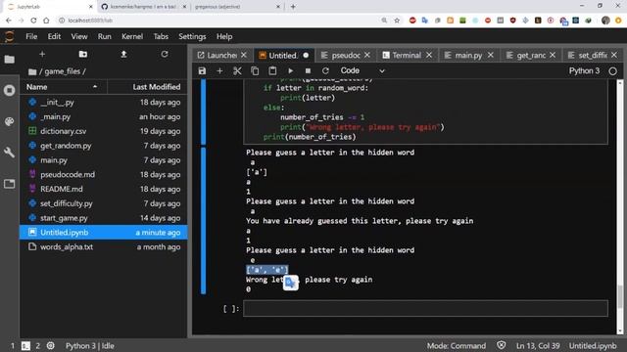The image size is (627, 352).
Task: Select file start_game.py
Action: pos(104,218)
